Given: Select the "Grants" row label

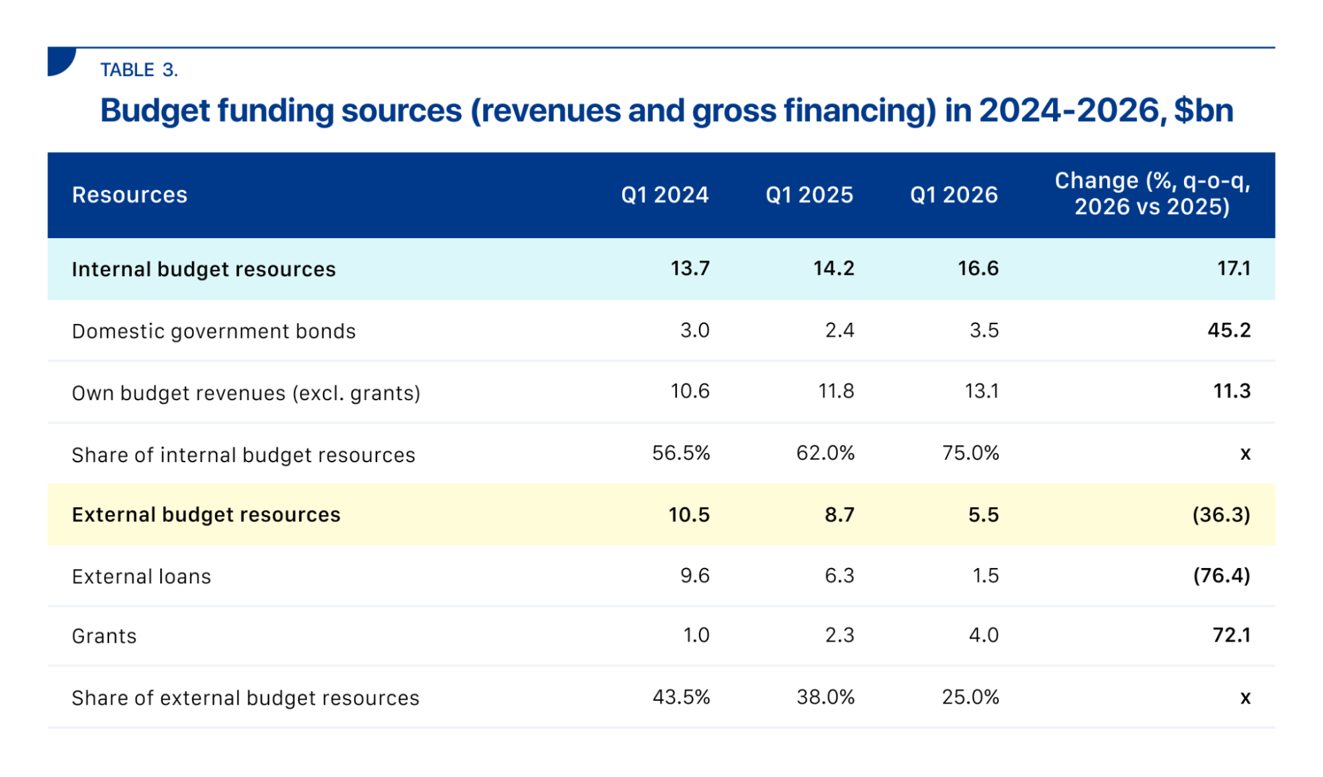Looking at the screenshot, I should point(104,636).
